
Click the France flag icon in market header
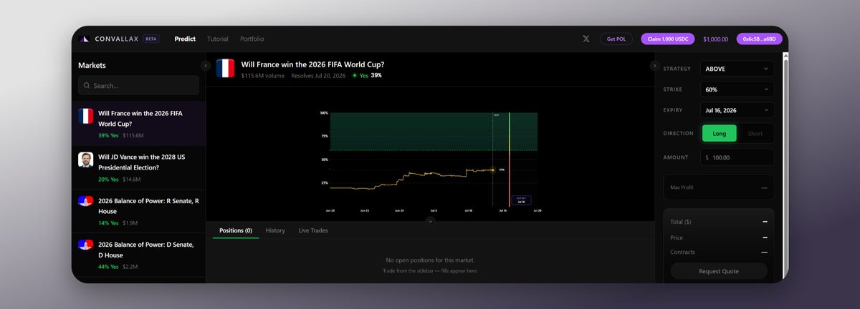(226, 69)
